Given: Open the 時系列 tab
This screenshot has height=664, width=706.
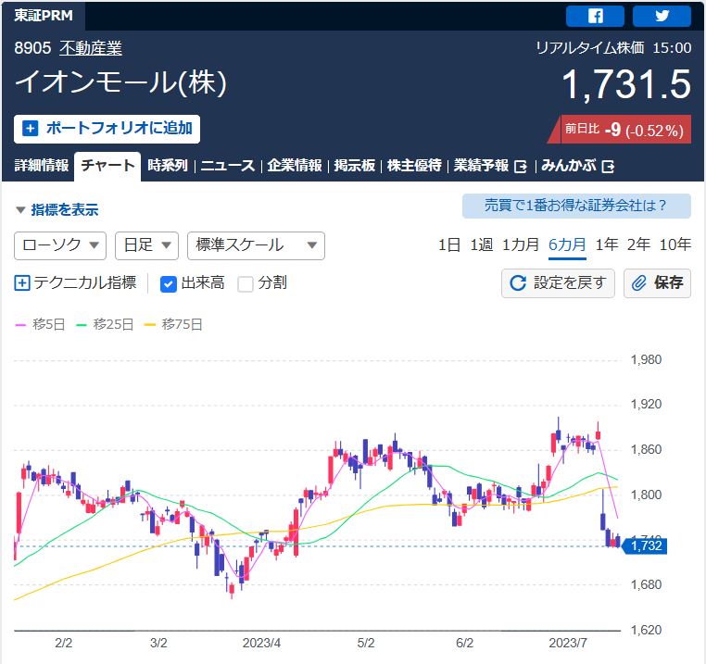Looking at the screenshot, I should tap(168, 166).
